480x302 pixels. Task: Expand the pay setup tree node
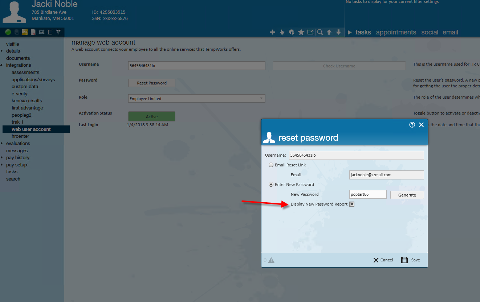click(2, 165)
